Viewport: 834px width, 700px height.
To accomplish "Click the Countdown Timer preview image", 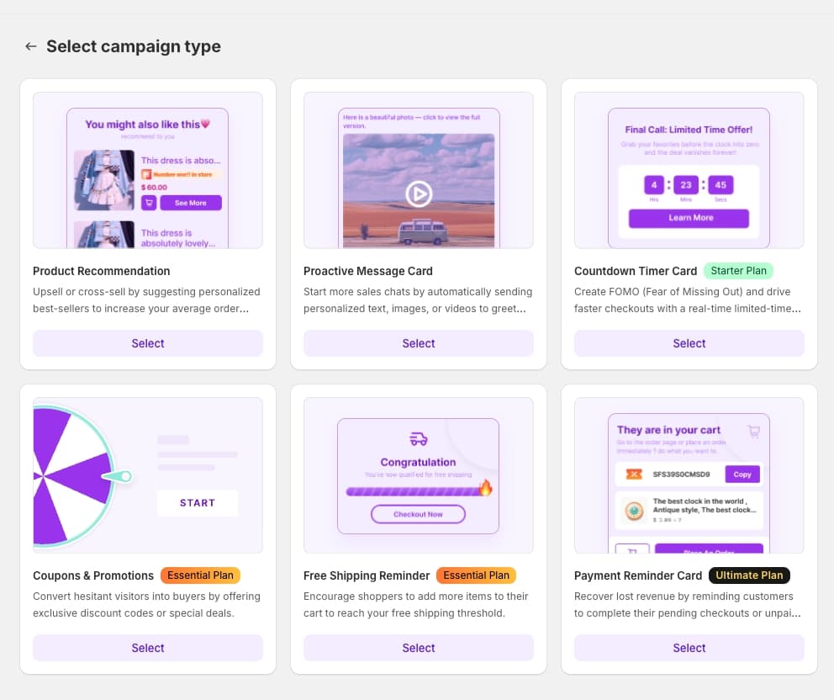I will [689, 170].
